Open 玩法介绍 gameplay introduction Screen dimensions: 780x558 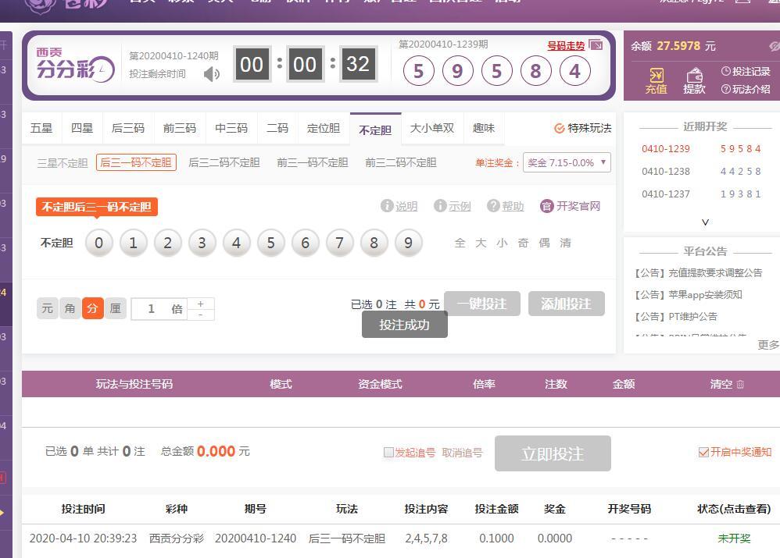[746, 89]
